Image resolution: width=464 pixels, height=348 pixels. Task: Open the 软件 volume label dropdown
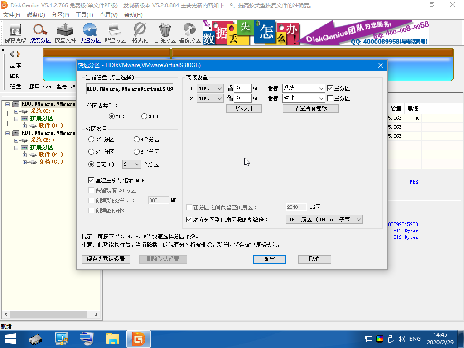pyautogui.click(x=321, y=98)
